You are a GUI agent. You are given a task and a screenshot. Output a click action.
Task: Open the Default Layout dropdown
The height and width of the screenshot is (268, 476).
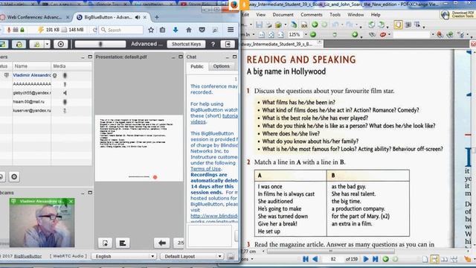tap(193, 256)
